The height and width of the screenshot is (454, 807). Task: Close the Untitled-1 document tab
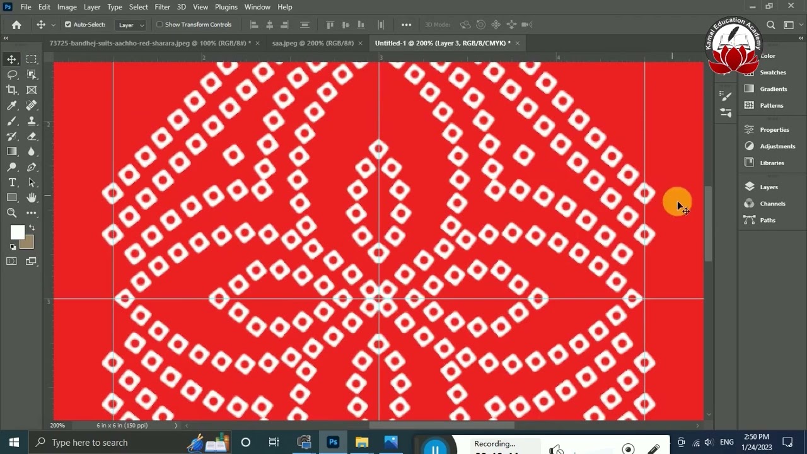[517, 43]
